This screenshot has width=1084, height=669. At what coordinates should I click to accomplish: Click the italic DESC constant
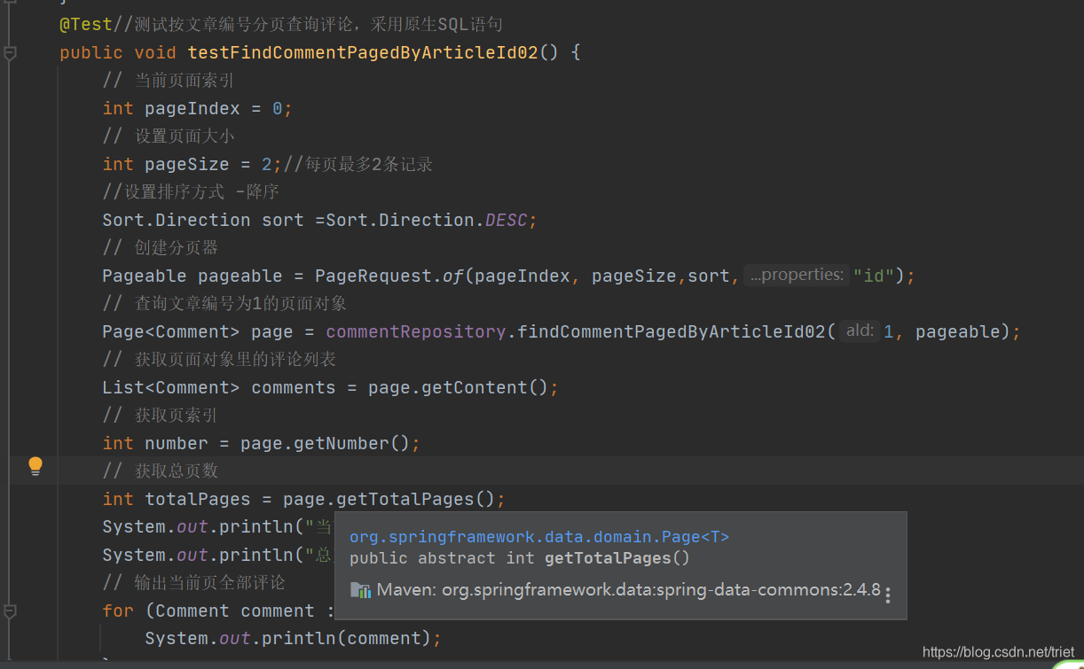coord(507,220)
